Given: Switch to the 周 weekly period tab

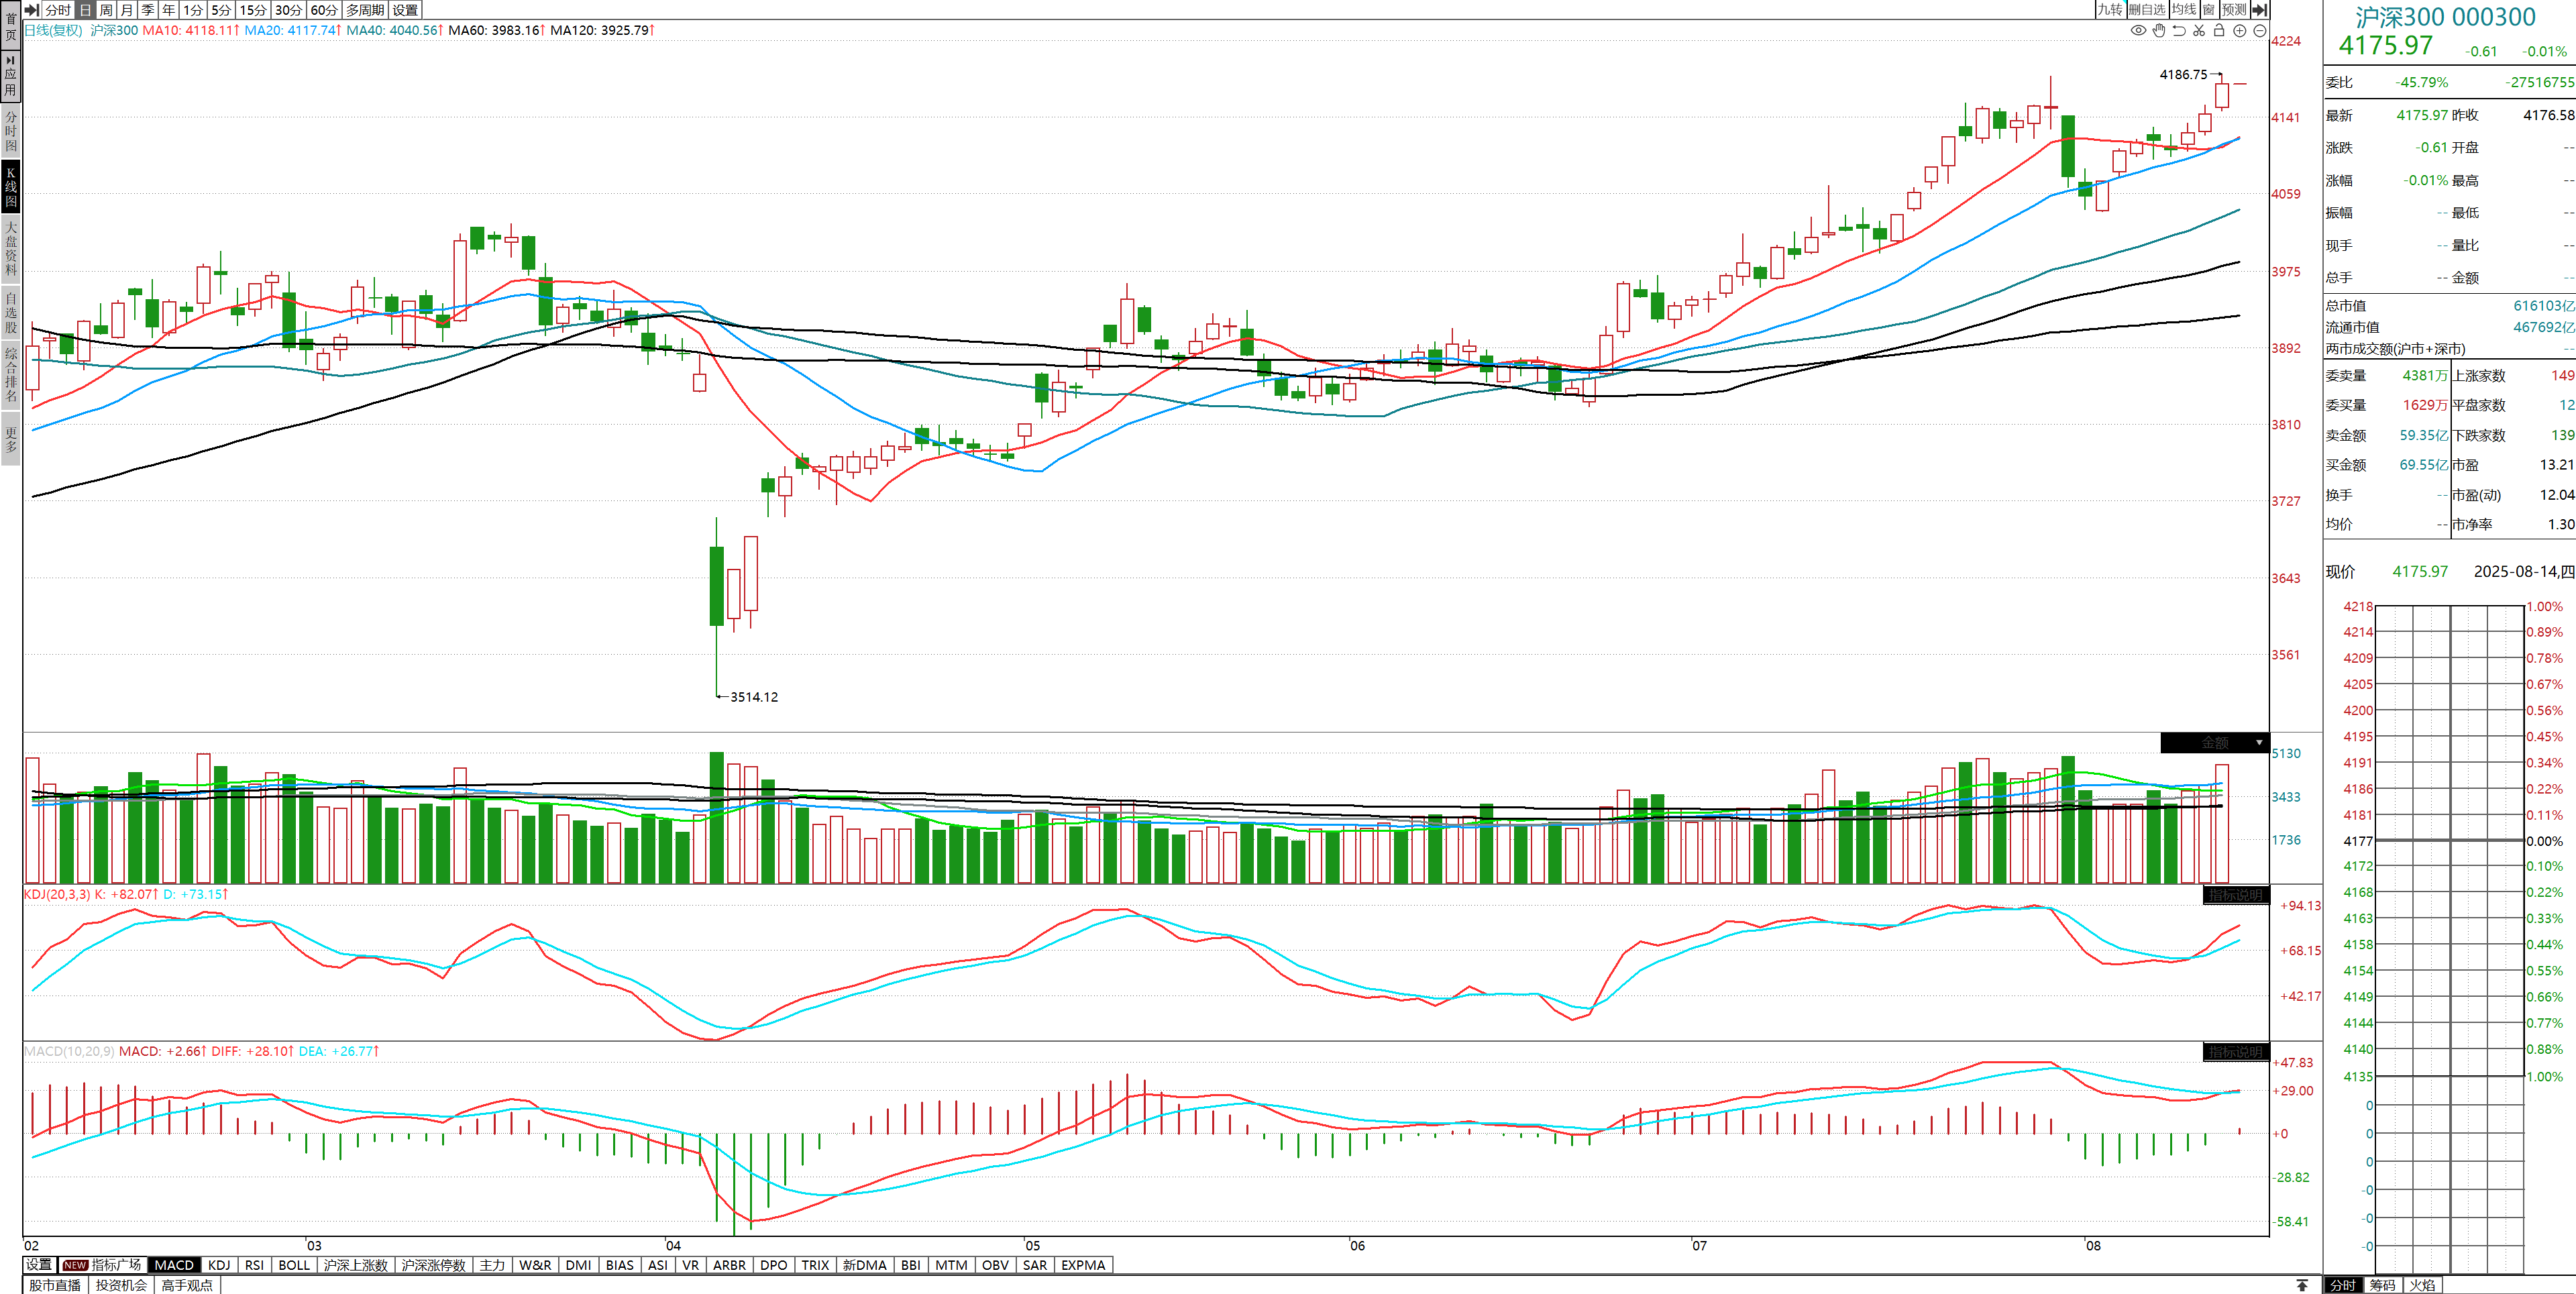Looking at the screenshot, I should tap(106, 9).
